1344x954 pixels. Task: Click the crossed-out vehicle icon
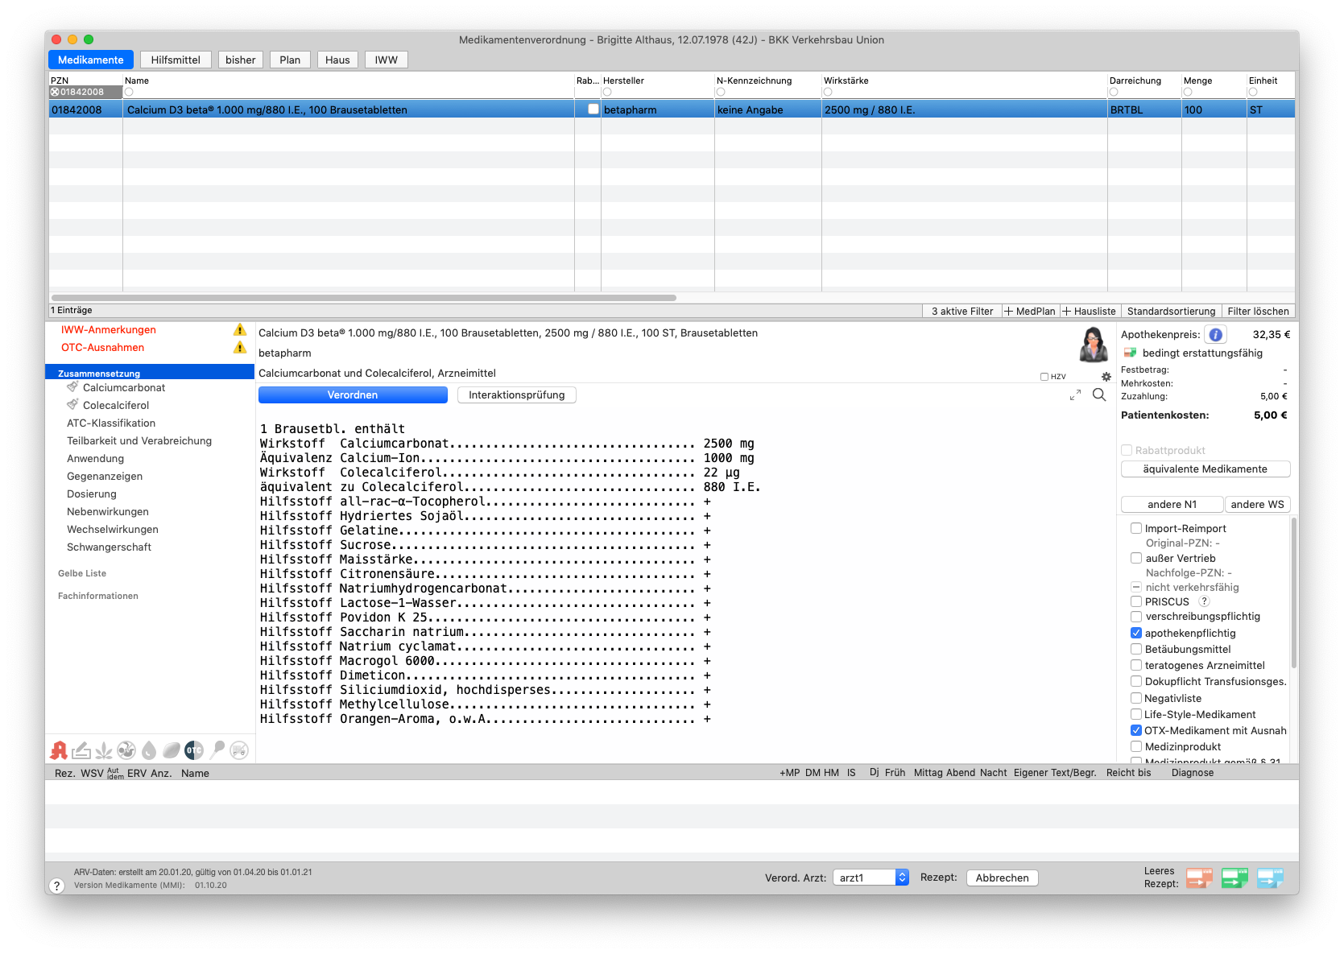(x=239, y=750)
